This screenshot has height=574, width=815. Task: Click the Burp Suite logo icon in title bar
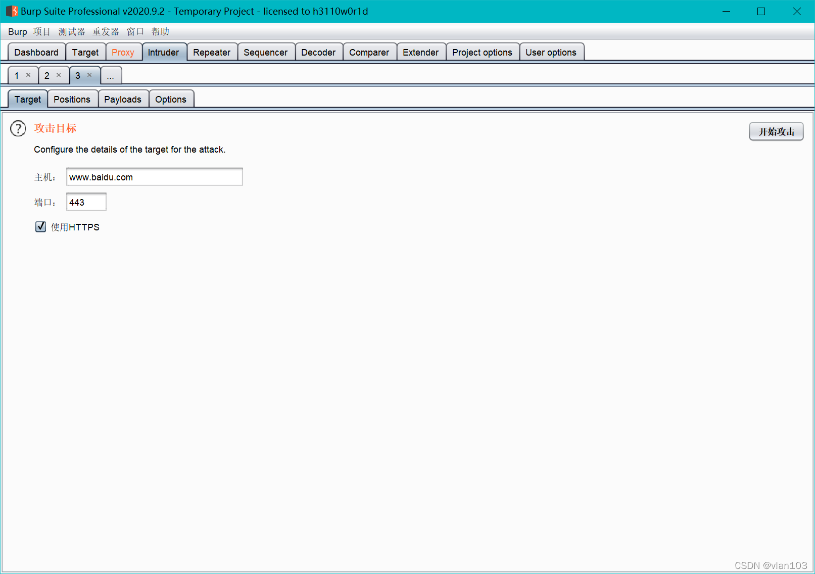click(x=12, y=11)
